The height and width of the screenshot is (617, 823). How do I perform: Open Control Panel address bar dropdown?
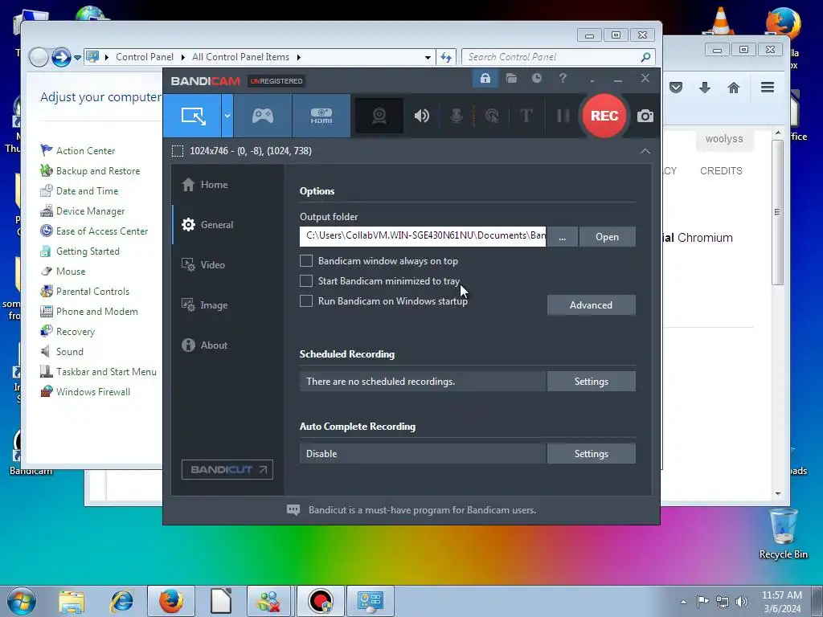(428, 57)
